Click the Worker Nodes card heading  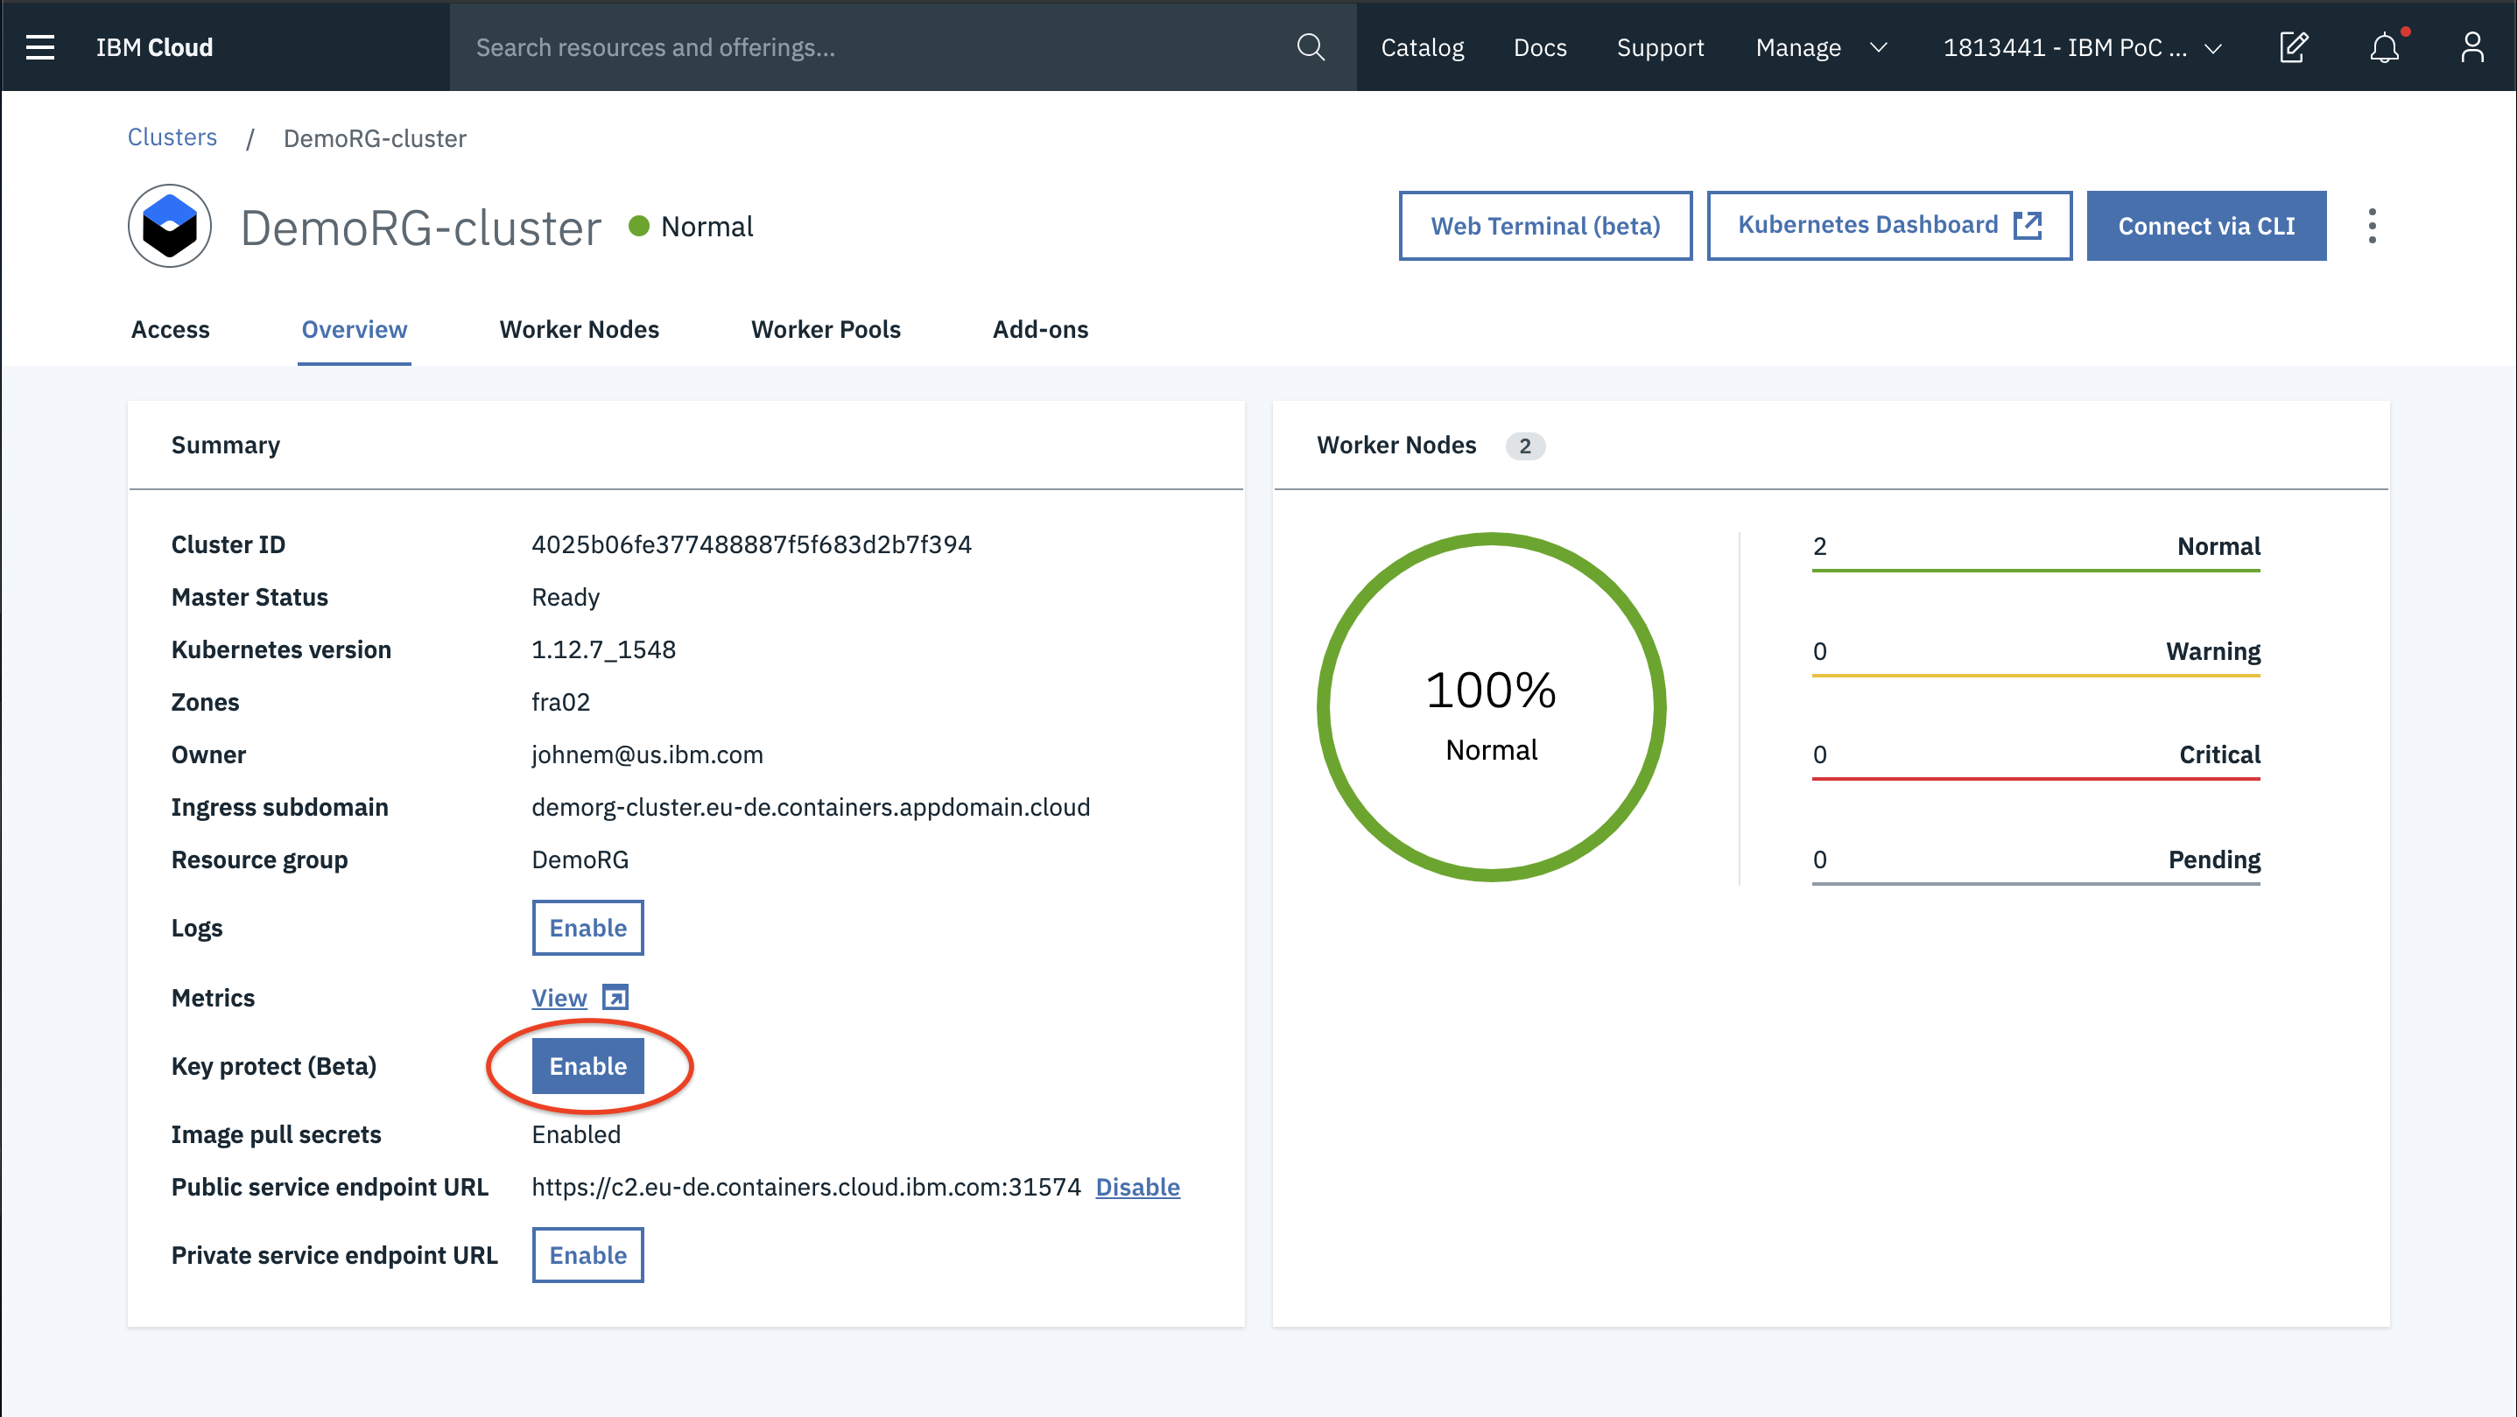pos(1396,445)
